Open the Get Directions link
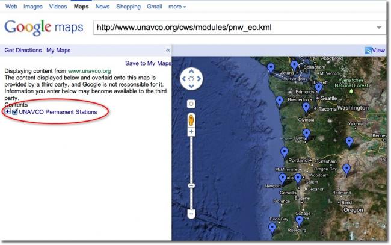The image size is (391, 245). [x=23, y=51]
